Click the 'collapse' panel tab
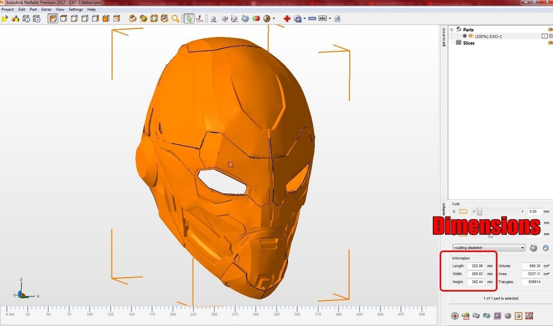The width and height of the screenshot is (553, 326). click(x=444, y=209)
